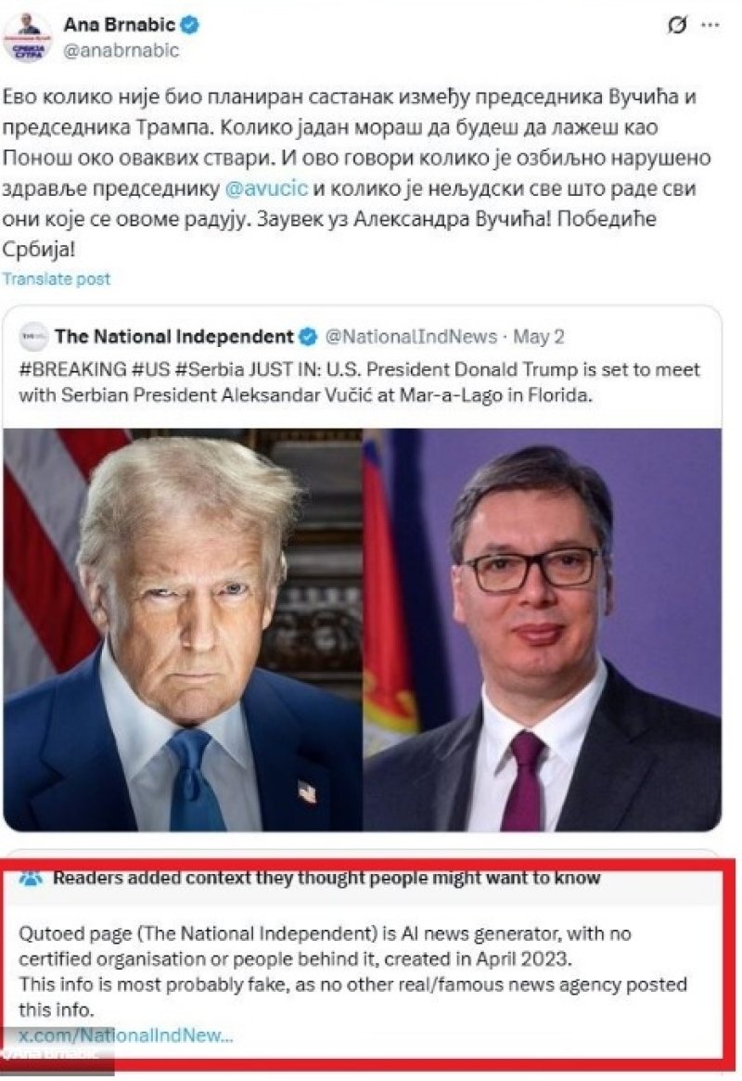This screenshot has height=1081, width=742.
Task: Visit the @NationalIndNews handle
Action: (x=411, y=337)
